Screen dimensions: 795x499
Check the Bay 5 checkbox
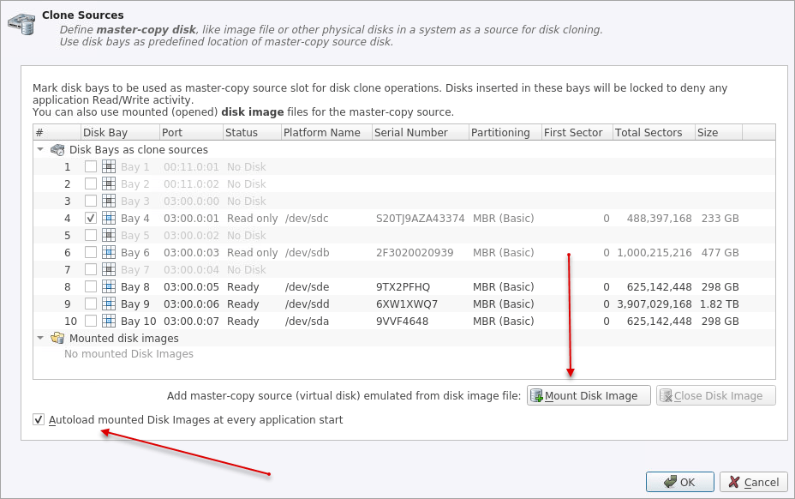pos(91,235)
